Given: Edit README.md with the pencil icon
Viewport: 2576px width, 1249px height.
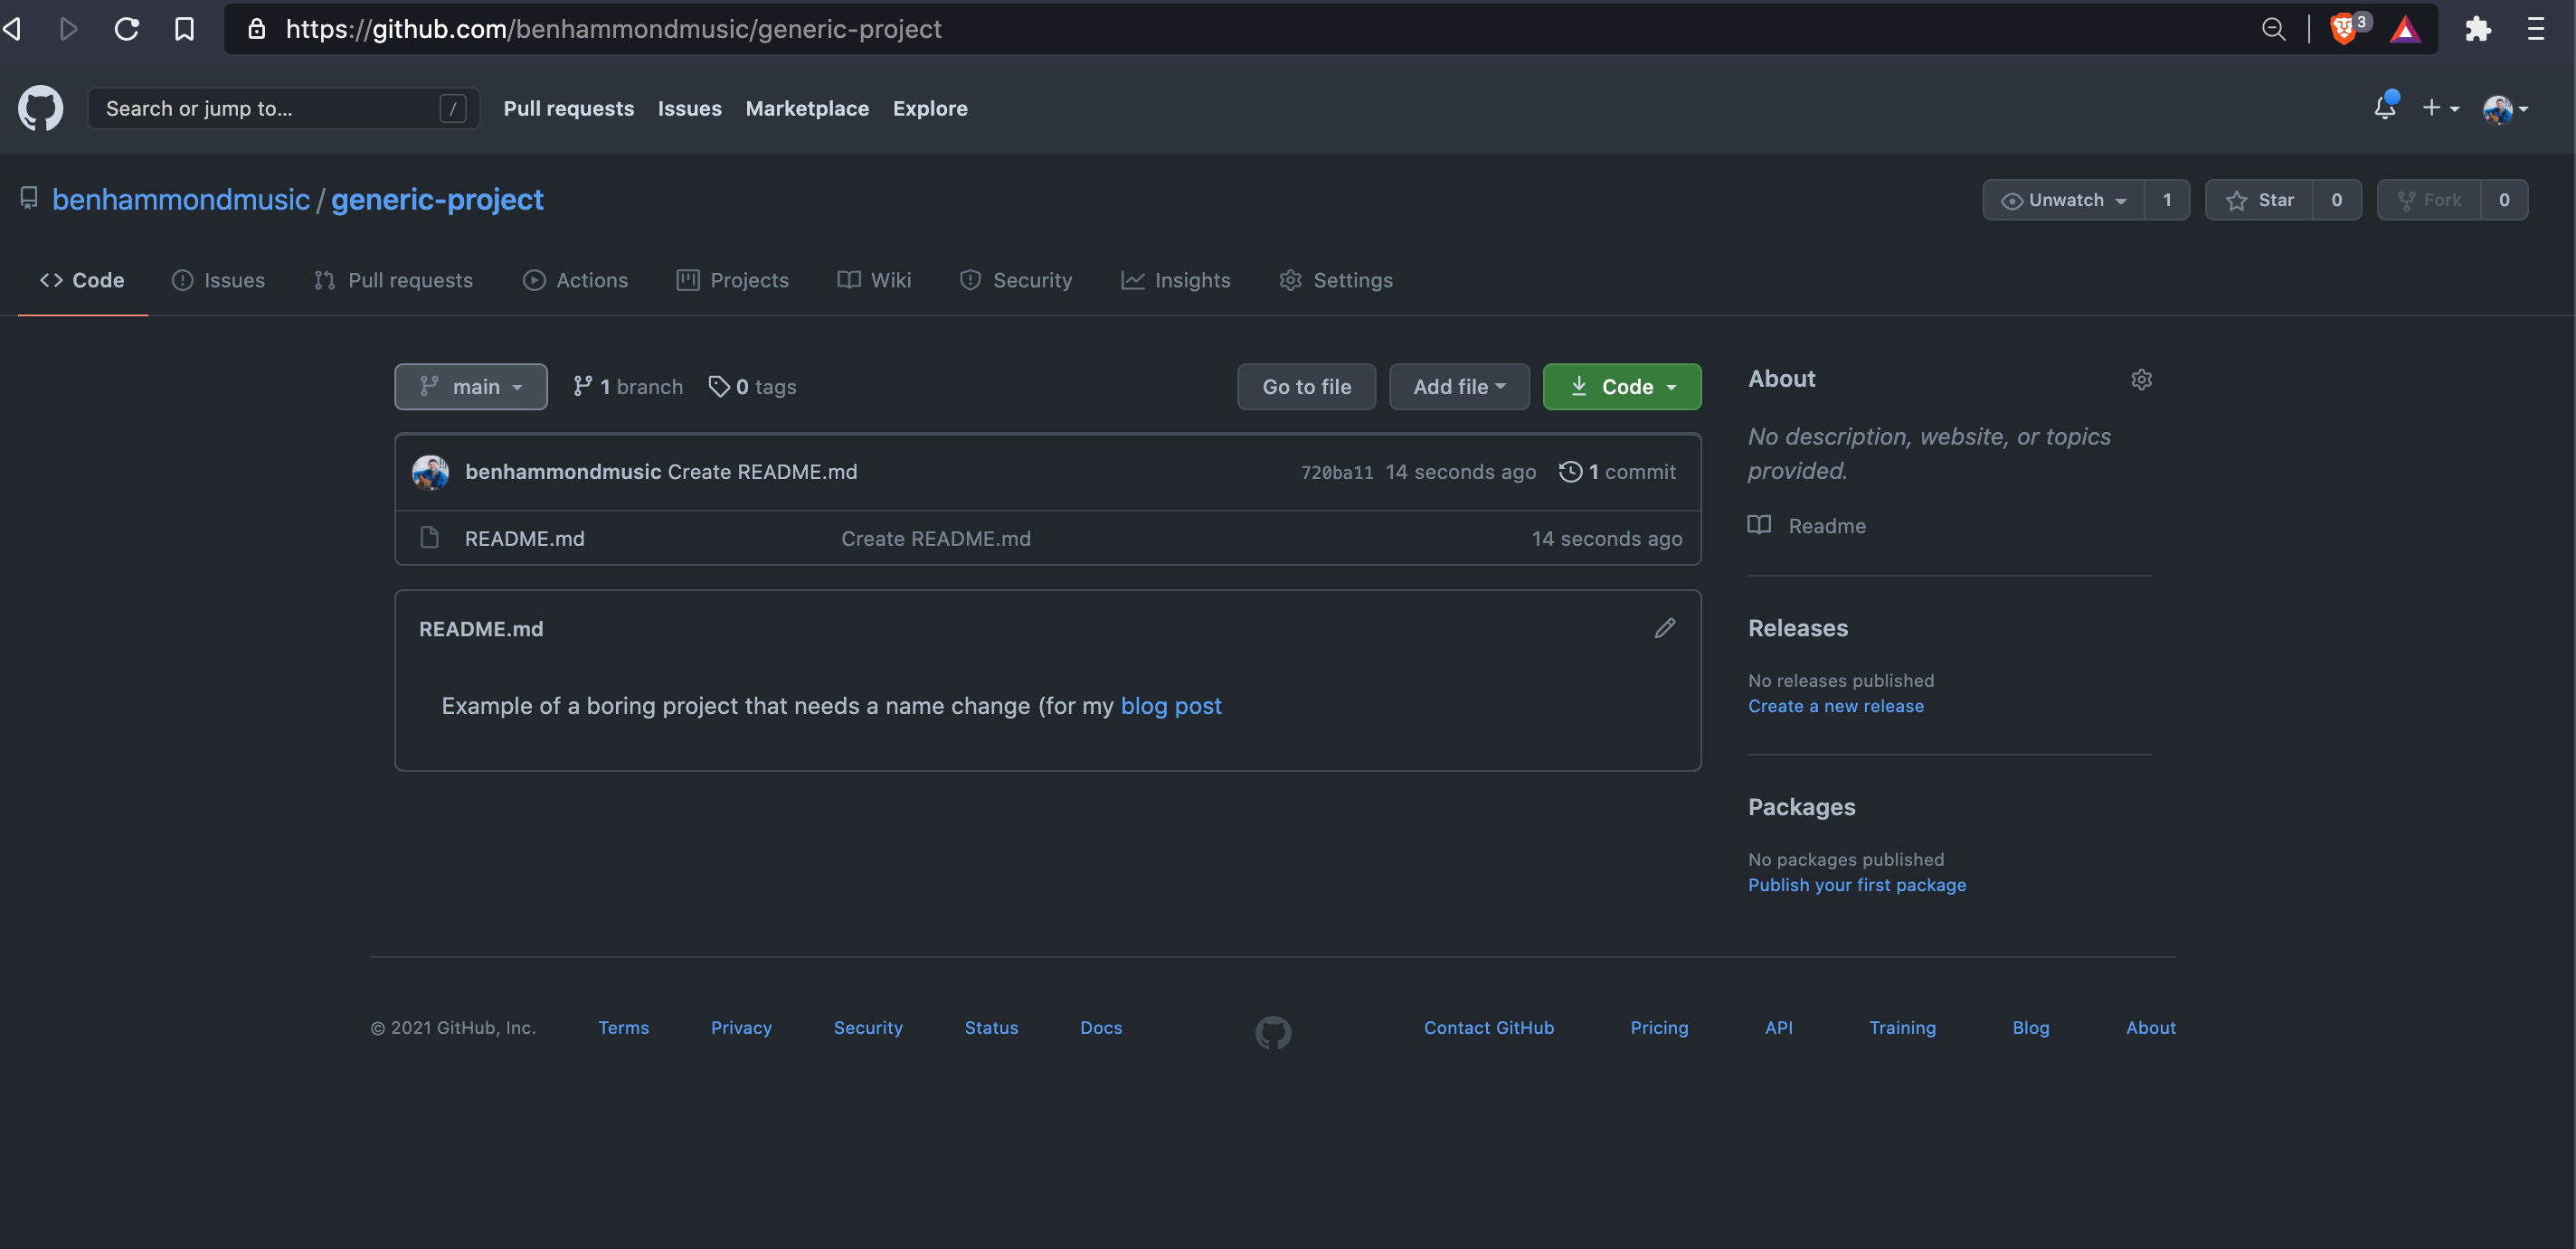Looking at the screenshot, I should pos(1664,628).
